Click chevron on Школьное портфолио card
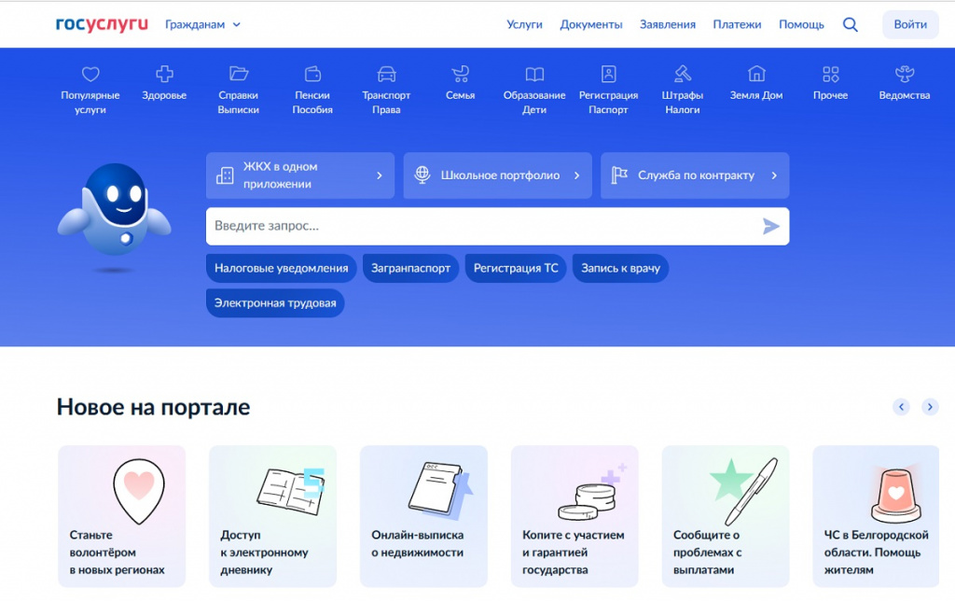The height and width of the screenshot is (602, 955). 576,175
